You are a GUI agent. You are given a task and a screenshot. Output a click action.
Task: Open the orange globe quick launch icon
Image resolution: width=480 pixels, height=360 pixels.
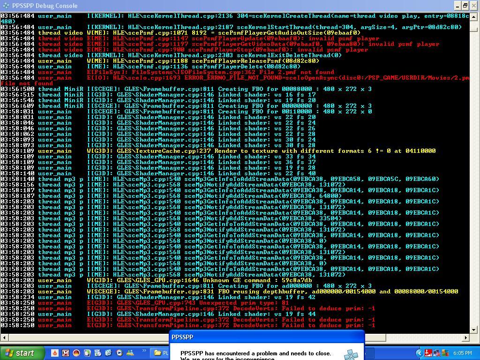coord(76,353)
